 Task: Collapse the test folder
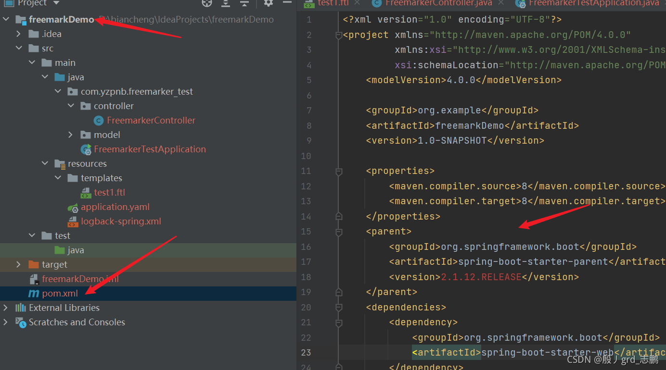point(32,236)
